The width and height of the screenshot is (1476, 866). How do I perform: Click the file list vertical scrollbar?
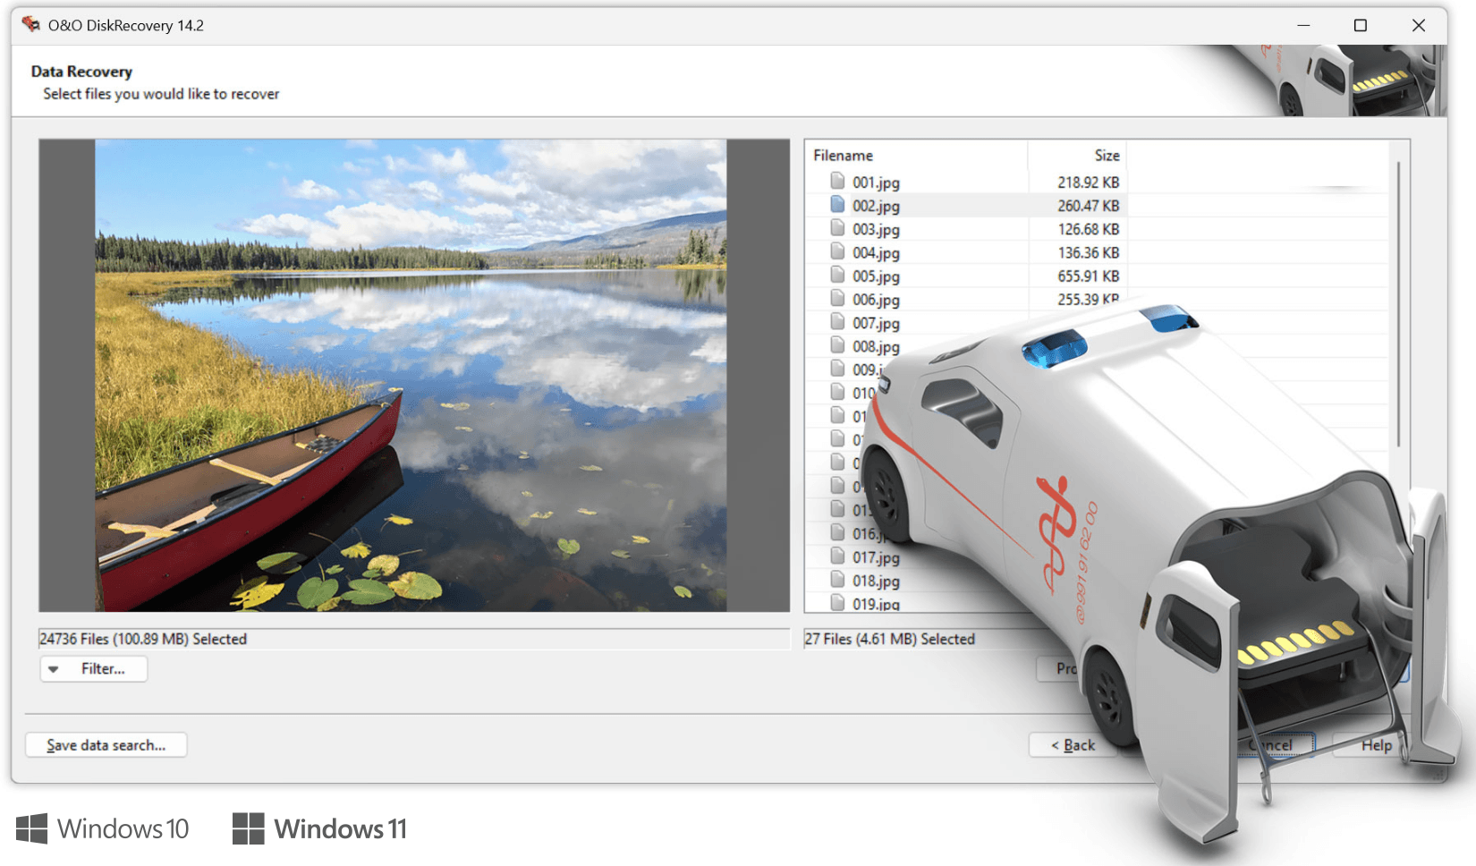pyautogui.click(x=1398, y=304)
